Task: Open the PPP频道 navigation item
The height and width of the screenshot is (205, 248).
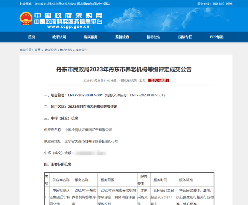Action: pos(217,37)
